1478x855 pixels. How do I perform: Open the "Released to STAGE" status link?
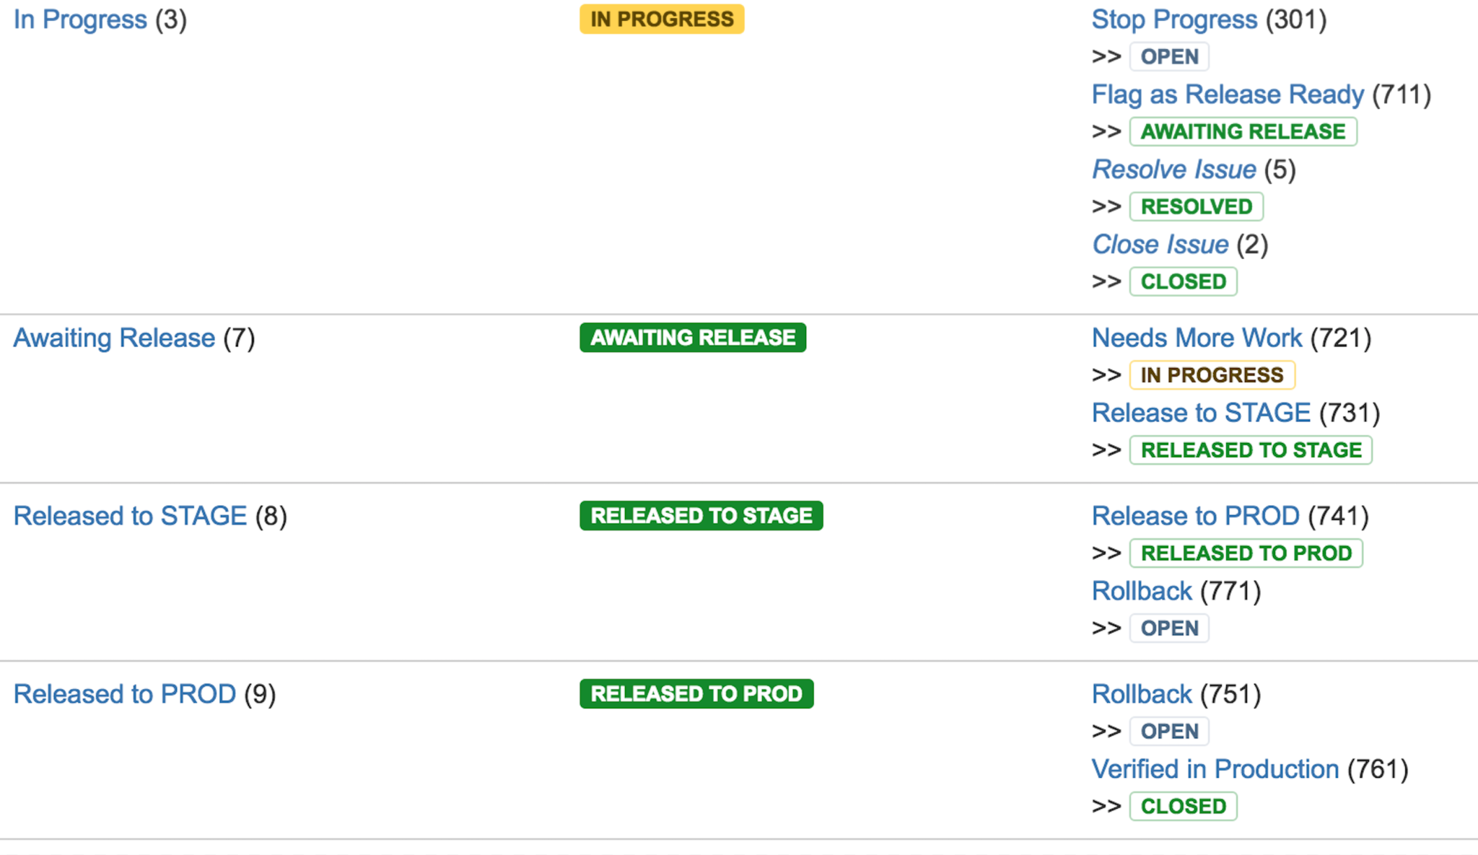tap(128, 515)
